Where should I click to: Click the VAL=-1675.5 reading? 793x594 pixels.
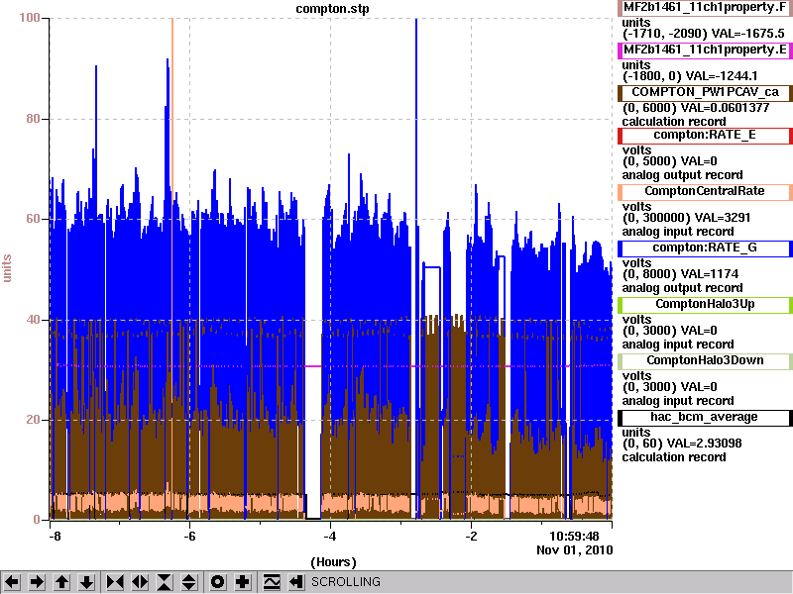coord(748,34)
